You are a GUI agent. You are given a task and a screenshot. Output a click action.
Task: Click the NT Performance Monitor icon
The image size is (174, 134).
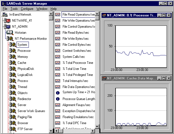tap(10, 39)
